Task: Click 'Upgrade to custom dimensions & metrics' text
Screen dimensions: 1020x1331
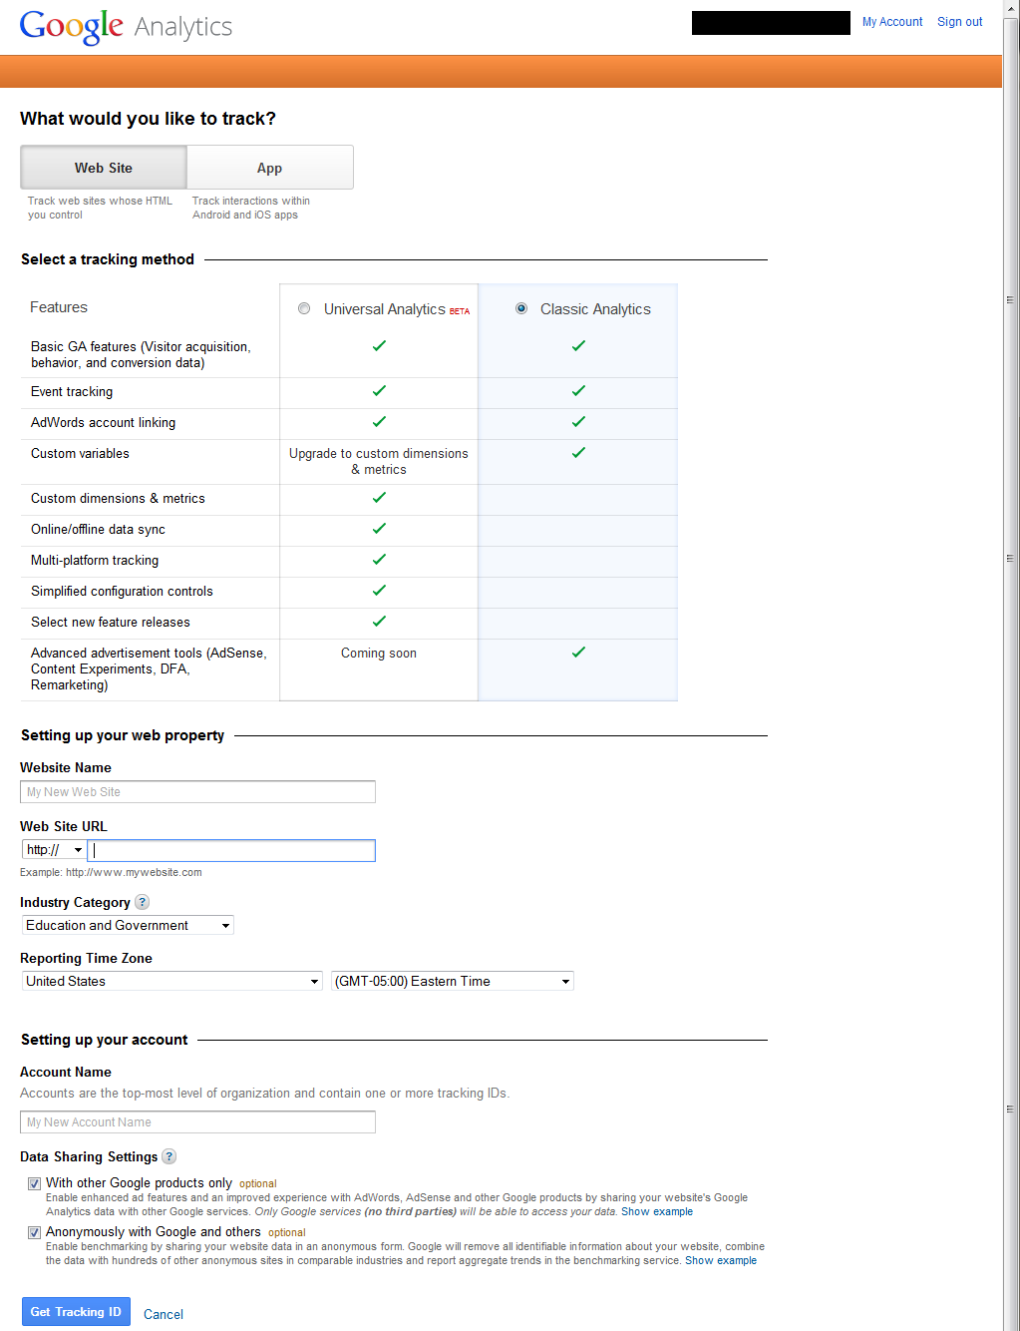Action: (x=379, y=461)
